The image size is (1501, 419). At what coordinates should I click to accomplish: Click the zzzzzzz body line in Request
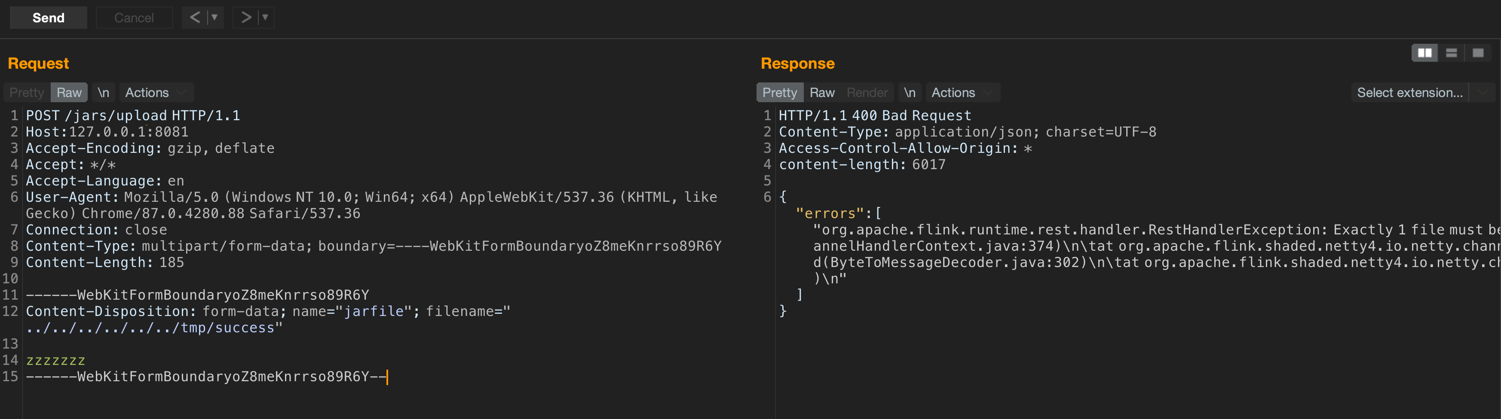(x=56, y=360)
